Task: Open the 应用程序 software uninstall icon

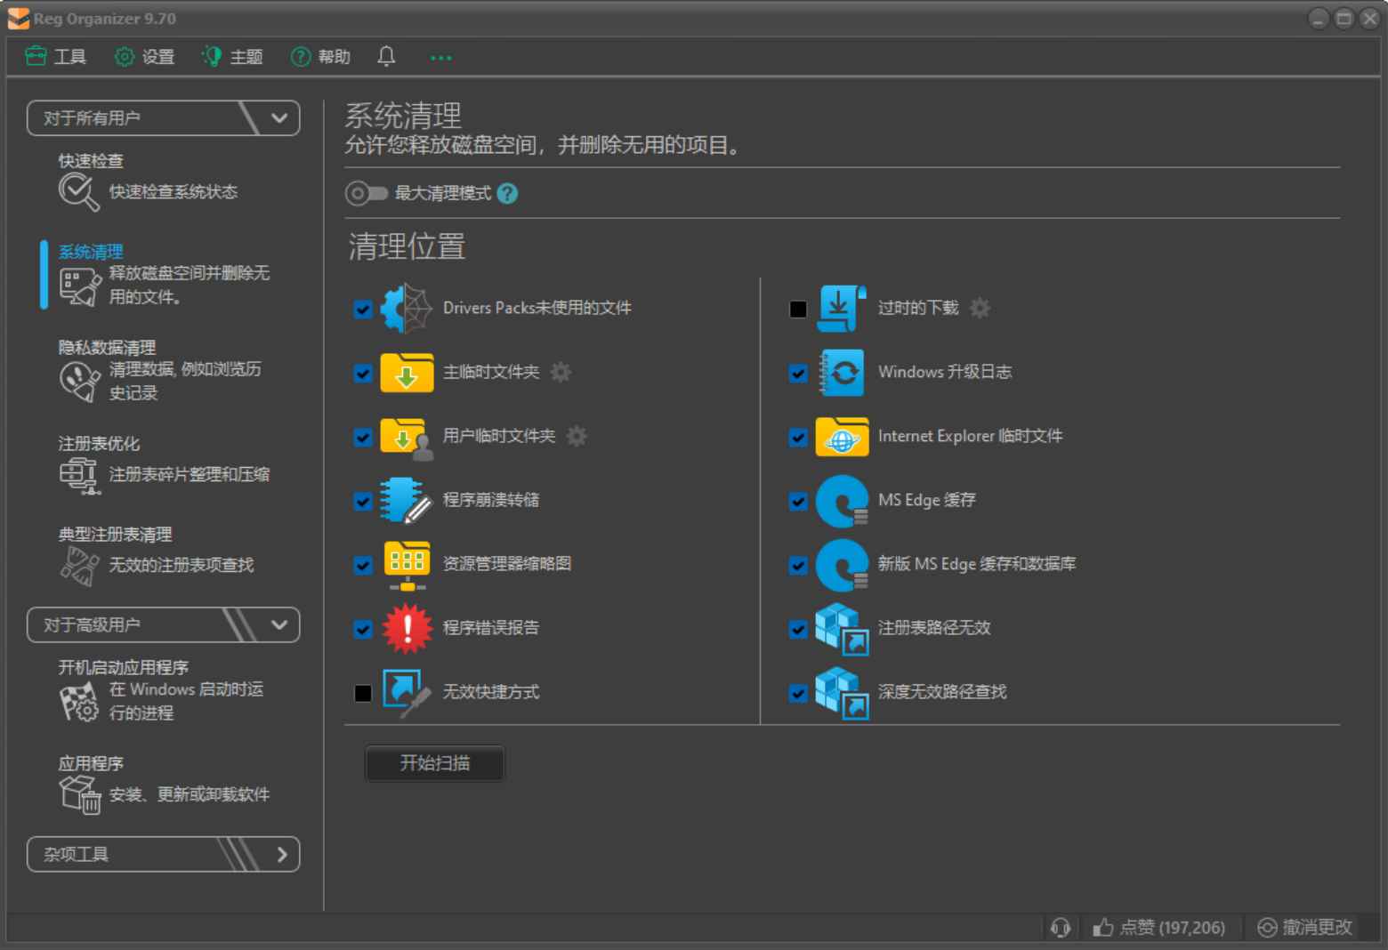Action: coord(78,793)
